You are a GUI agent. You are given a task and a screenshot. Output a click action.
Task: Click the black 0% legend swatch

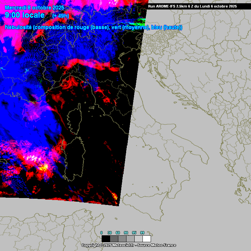click(106, 239)
